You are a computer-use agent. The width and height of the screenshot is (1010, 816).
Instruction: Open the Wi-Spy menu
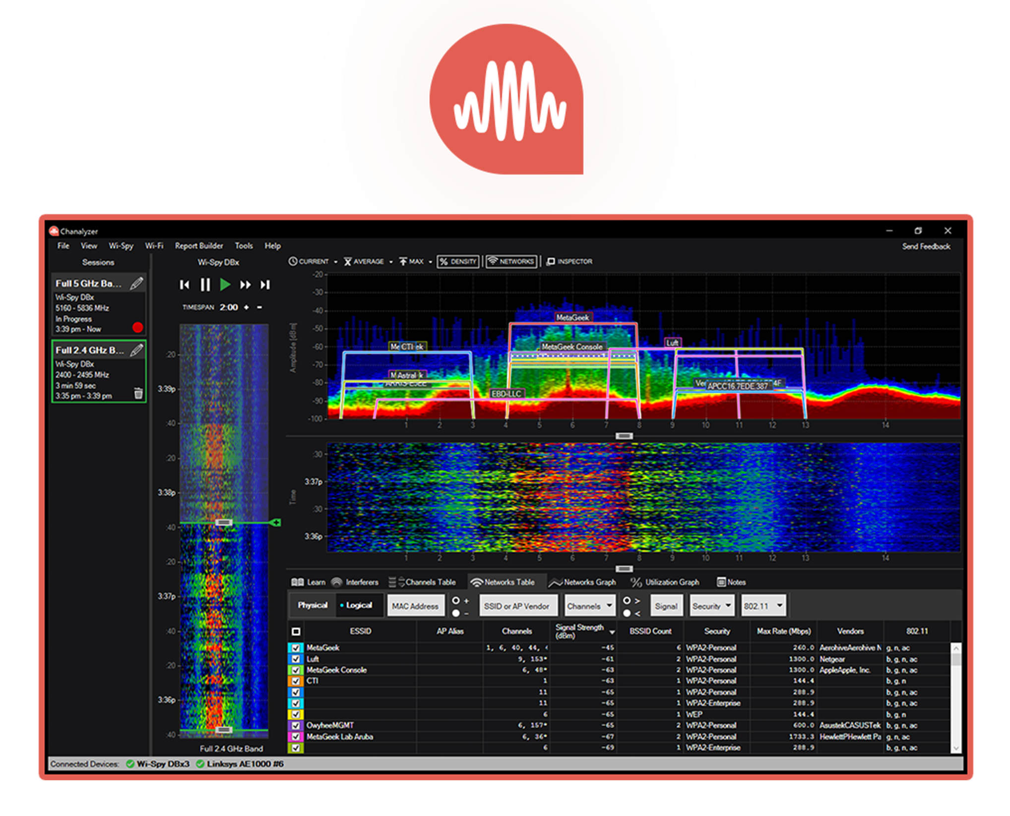click(x=121, y=246)
